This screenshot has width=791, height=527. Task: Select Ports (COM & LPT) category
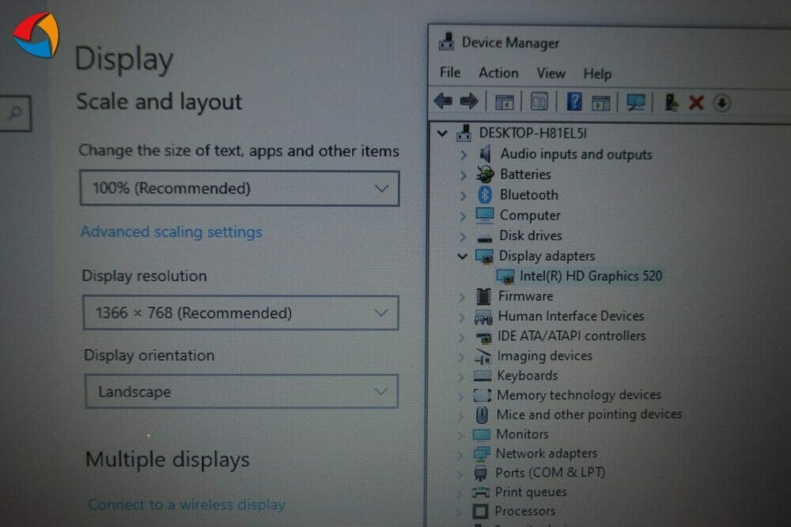tap(550, 472)
